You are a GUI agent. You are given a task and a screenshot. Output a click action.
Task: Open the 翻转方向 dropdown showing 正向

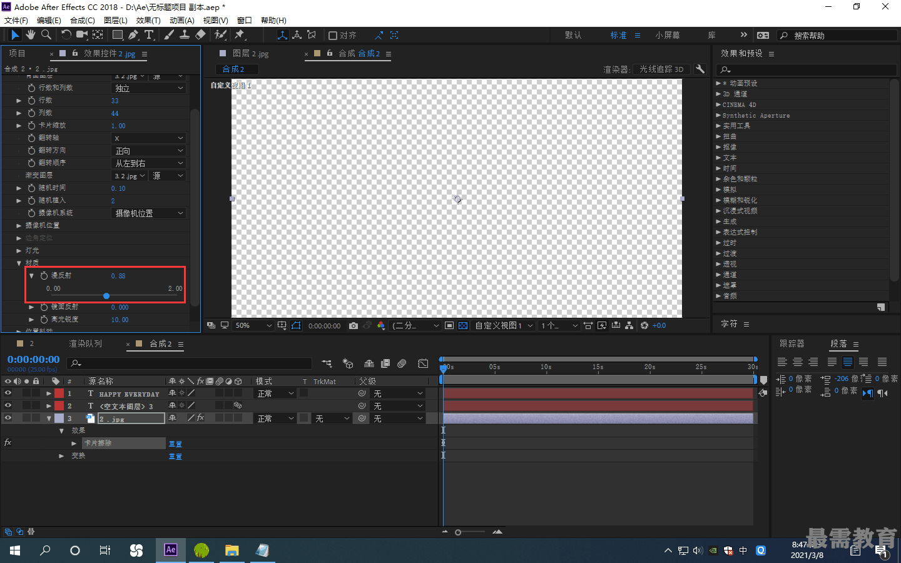pyautogui.click(x=149, y=151)
